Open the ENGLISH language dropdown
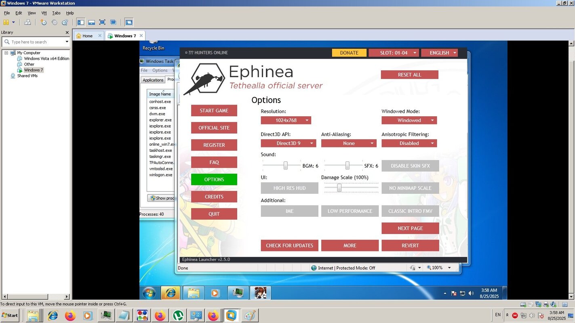This screenshot has height=323, width=575. [439, 53]
